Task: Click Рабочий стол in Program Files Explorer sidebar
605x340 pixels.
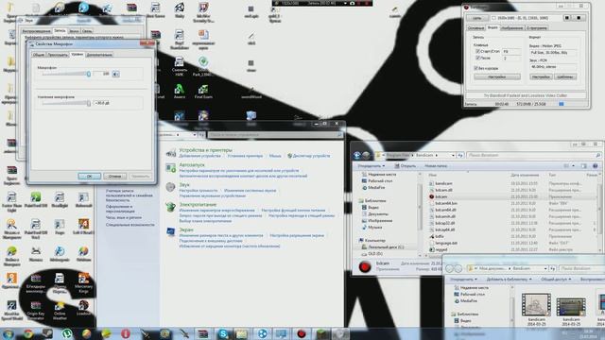Action: [380, 180]
